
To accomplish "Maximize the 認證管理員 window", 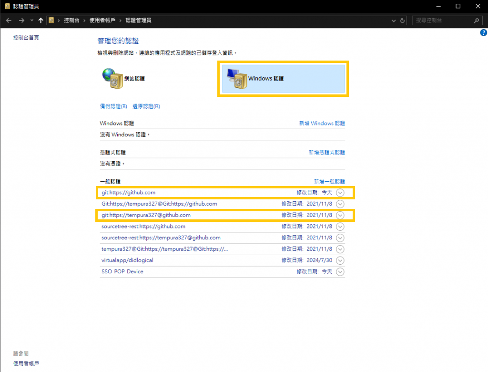I will pos(458,6).
